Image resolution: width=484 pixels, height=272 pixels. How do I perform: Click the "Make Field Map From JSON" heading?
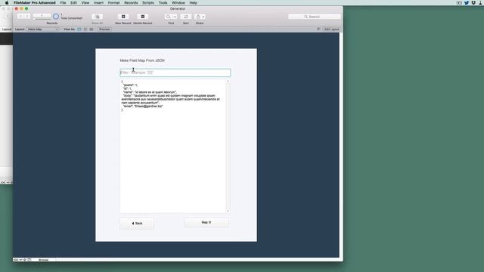(142, 60)
